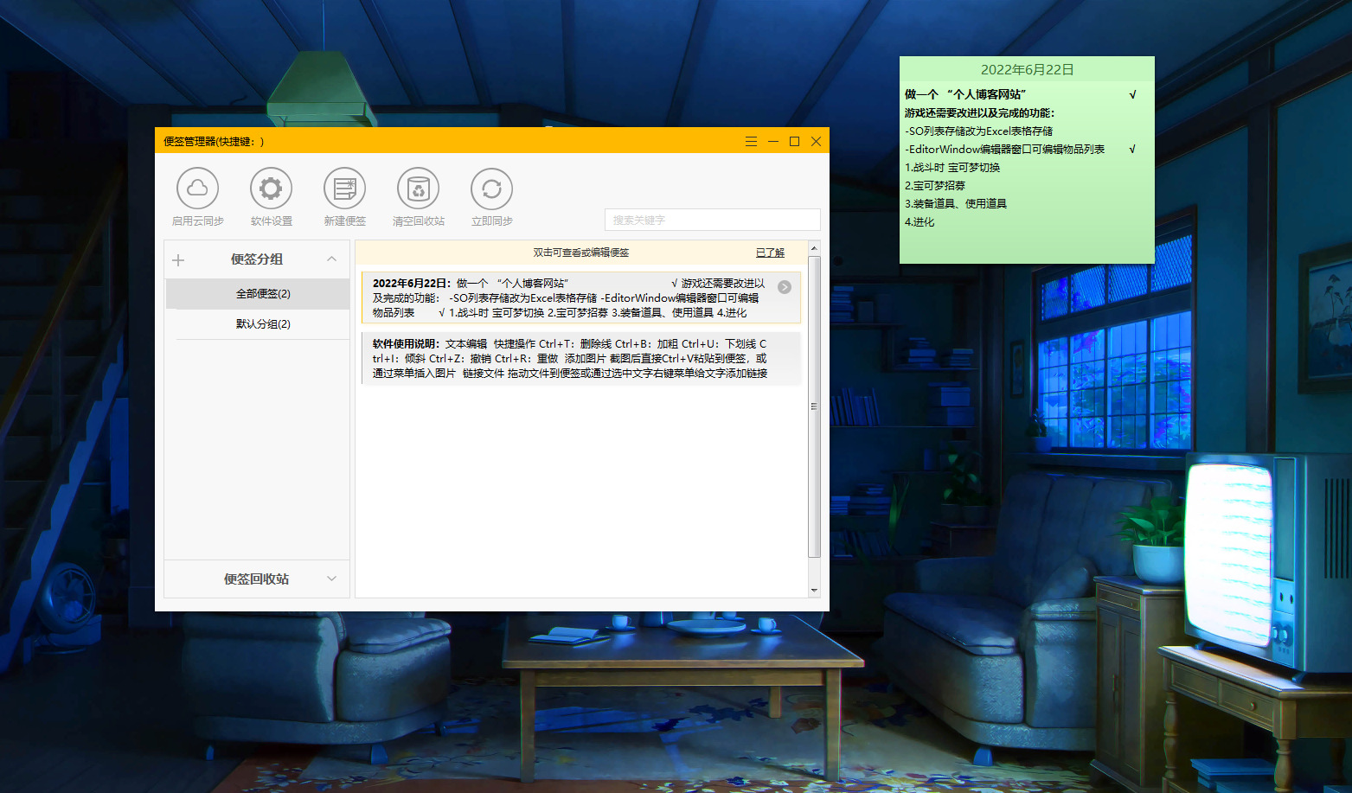Add a new group with plus icon
Image resolution: width=1352 pixels, height=793 pixels.
pyautogui.click(x=178, y=259)
